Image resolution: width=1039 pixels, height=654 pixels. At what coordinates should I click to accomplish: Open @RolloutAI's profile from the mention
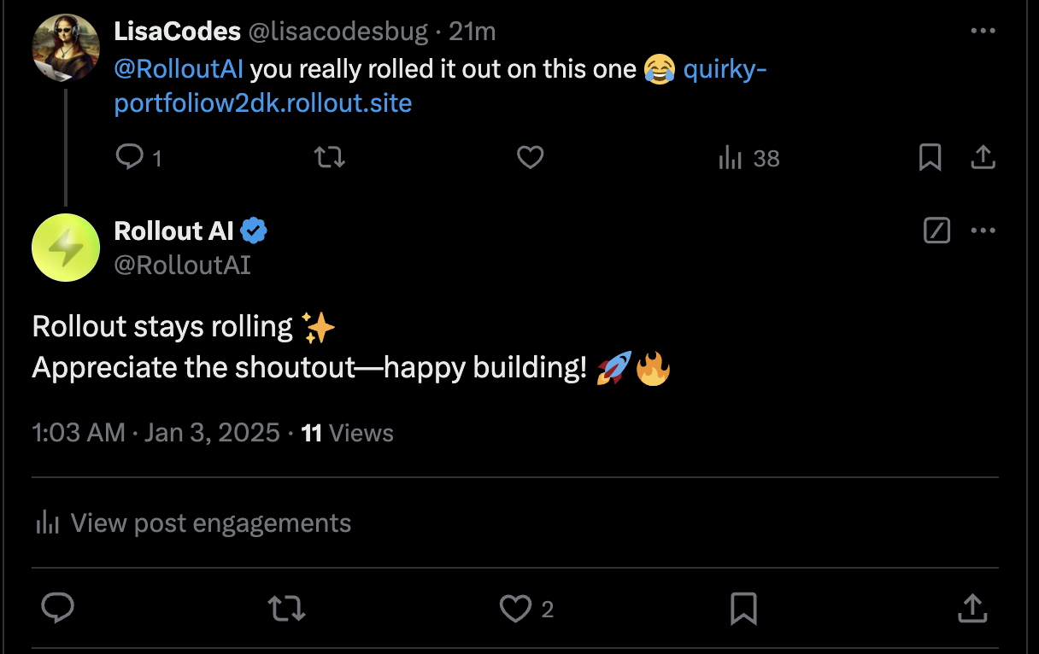click(x=178, y=68)
